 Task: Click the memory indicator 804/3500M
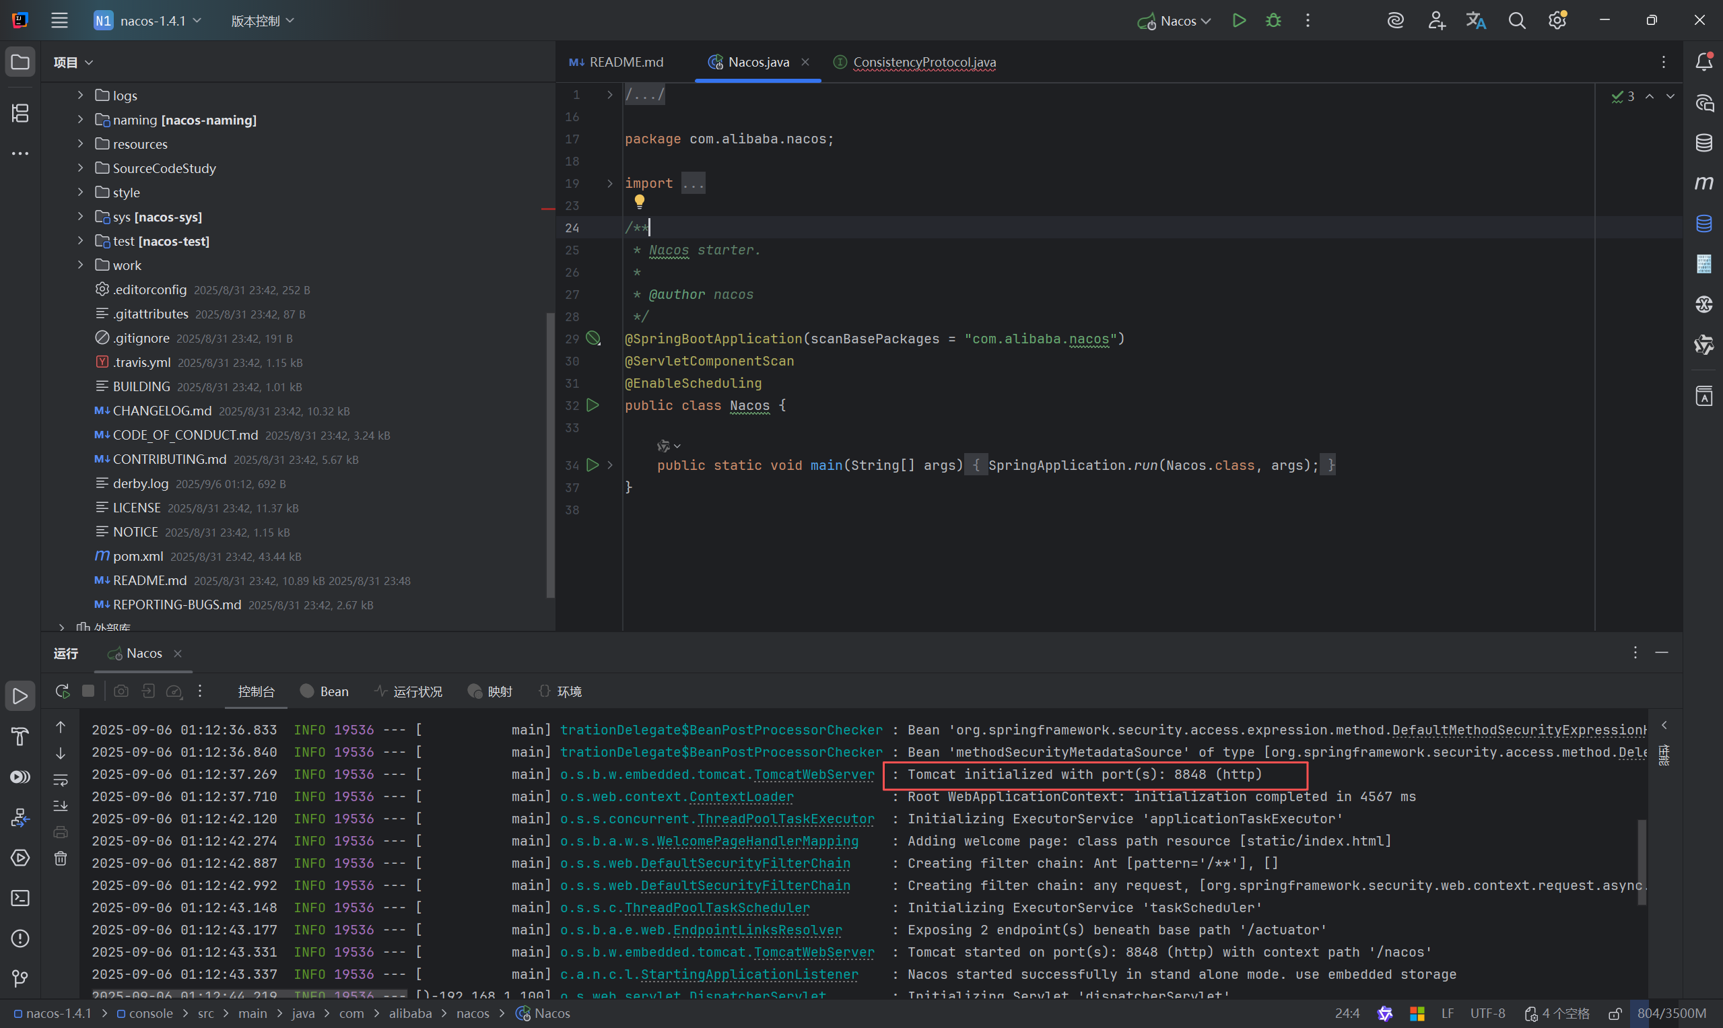[x=1671, y=1013]
